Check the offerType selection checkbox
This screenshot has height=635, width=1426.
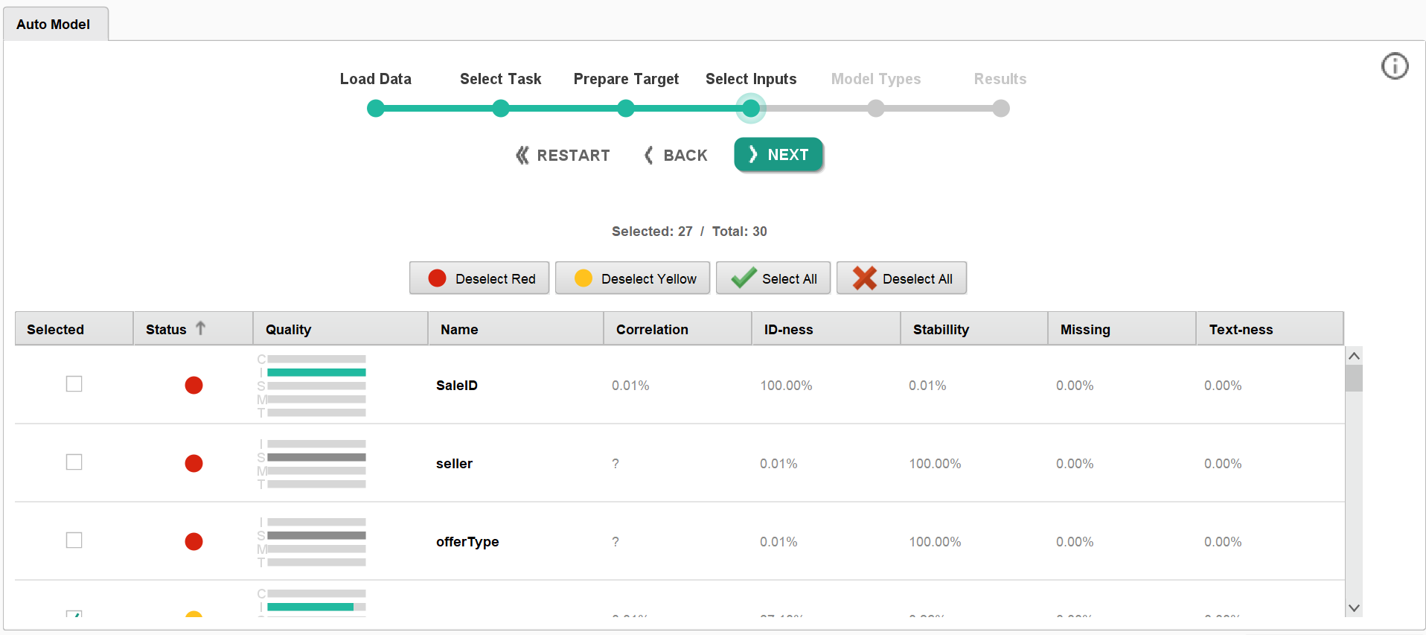tap(74, 540)
